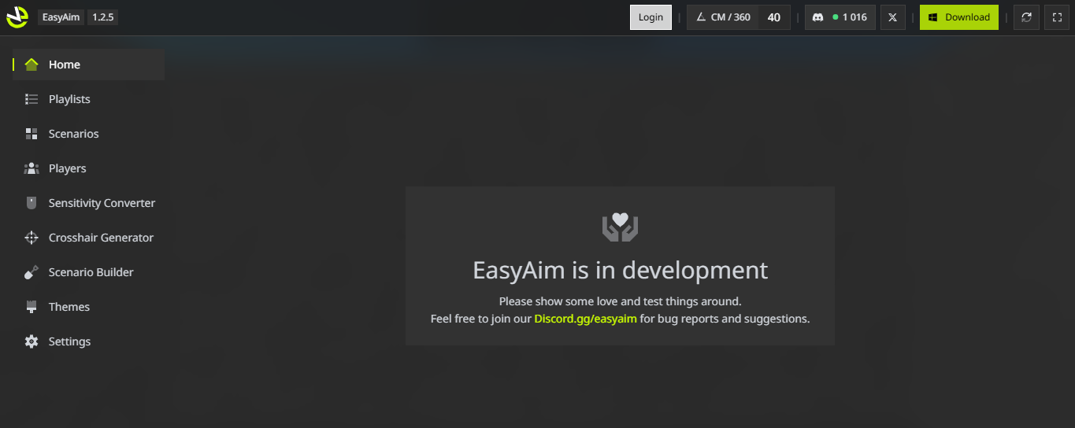
Task: Click the 'EasyAim is in development' heading
Action: pyautogui.click(x=620, y=270)
